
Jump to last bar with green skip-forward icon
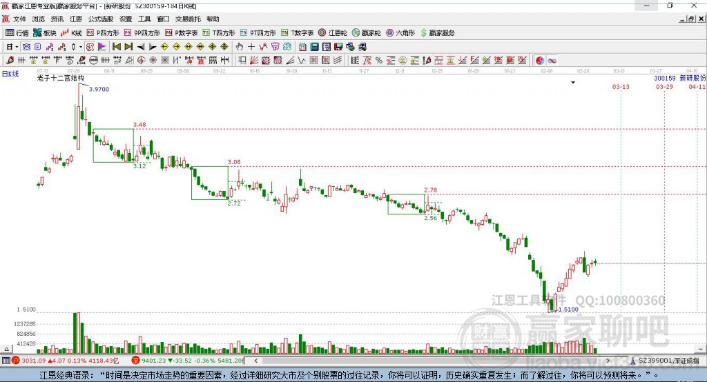click(x=128, y=47)
